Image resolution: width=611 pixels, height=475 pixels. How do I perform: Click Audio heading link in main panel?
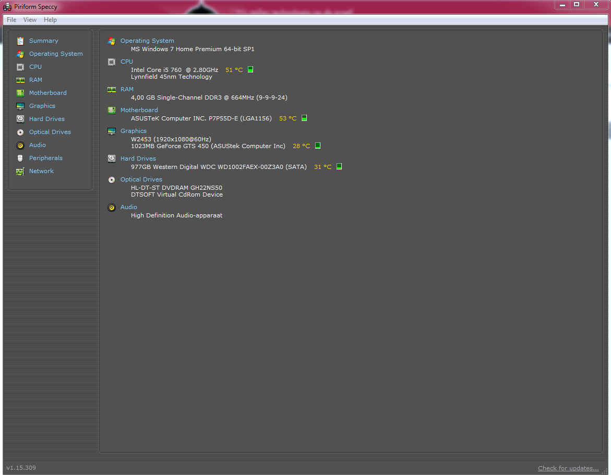tap(129, 207)
